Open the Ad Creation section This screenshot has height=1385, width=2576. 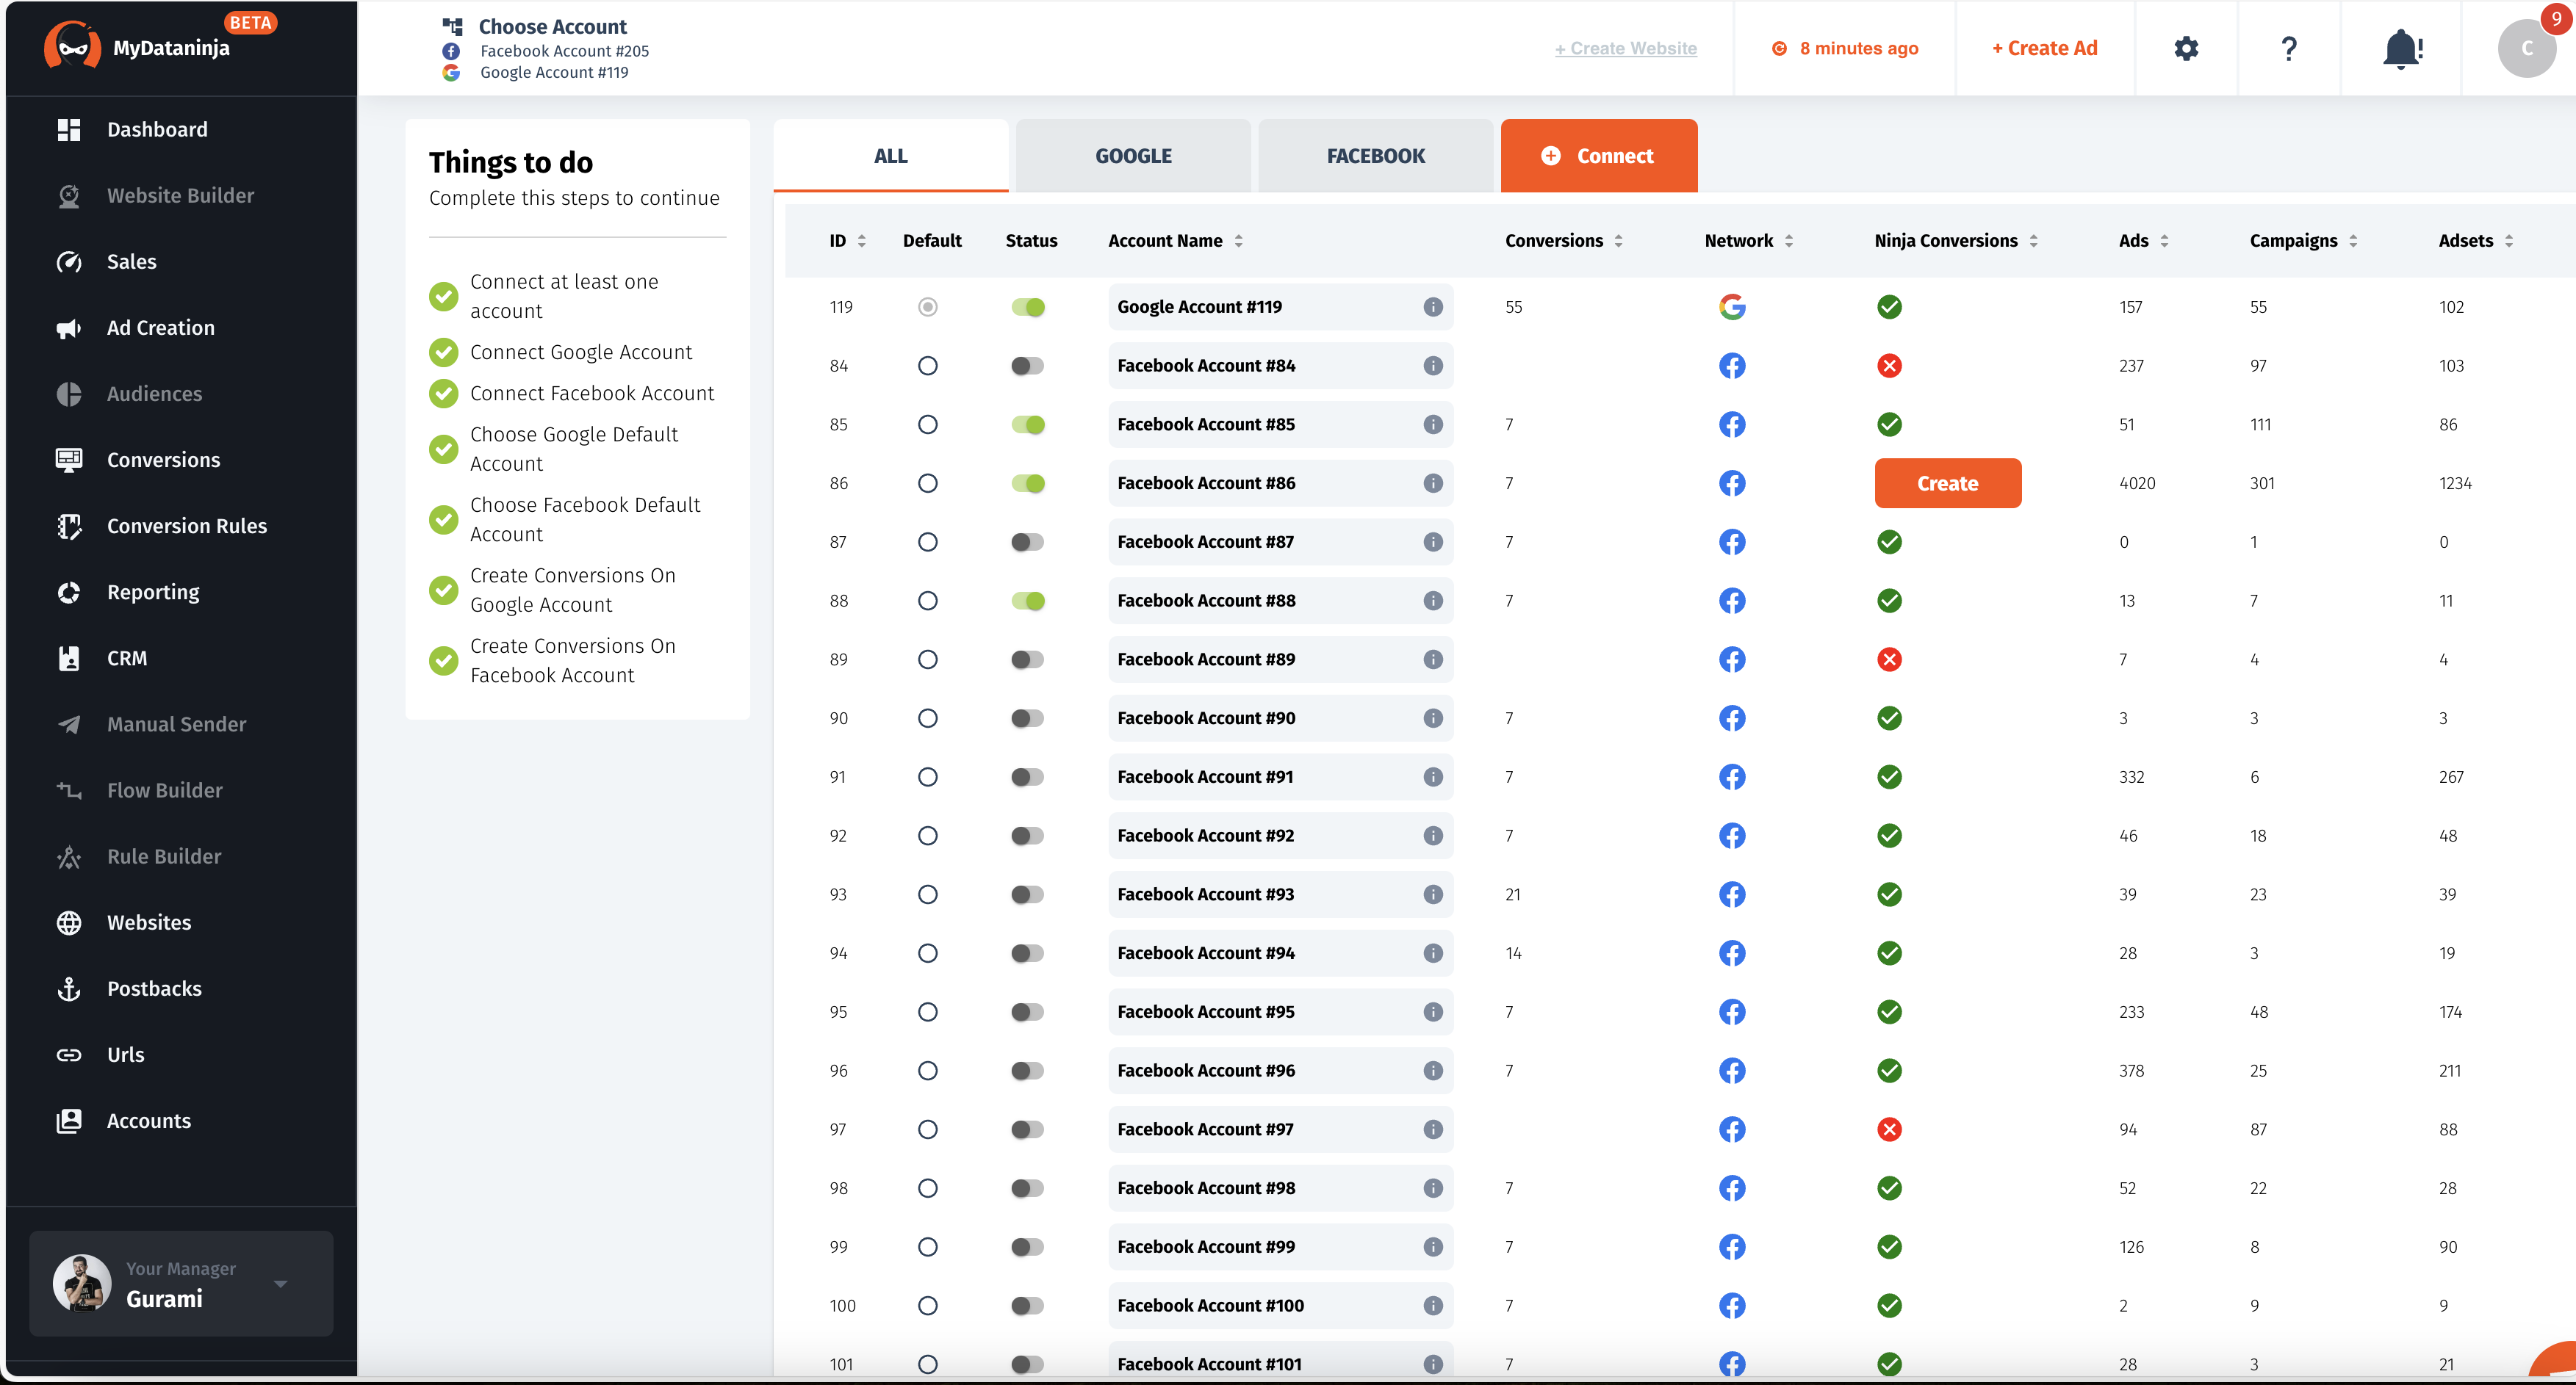[160, 327]
